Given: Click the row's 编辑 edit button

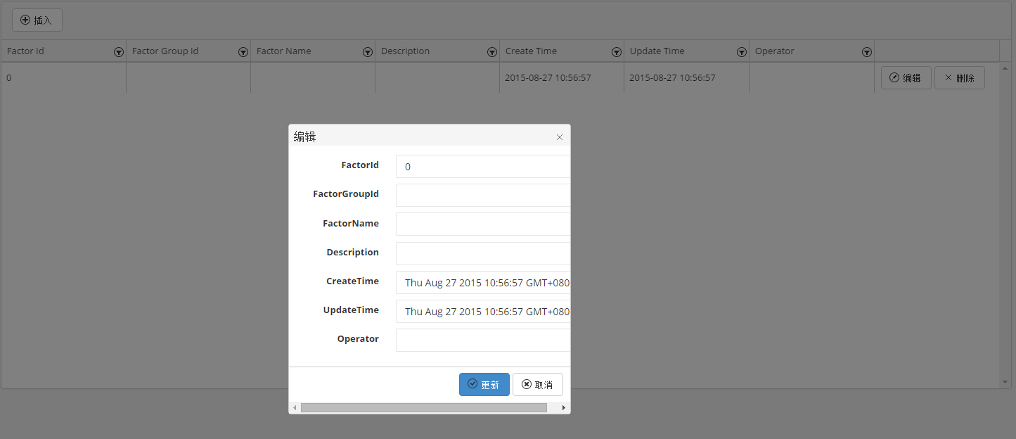Looking at the screenshot, I should click(x=906, y=78).
